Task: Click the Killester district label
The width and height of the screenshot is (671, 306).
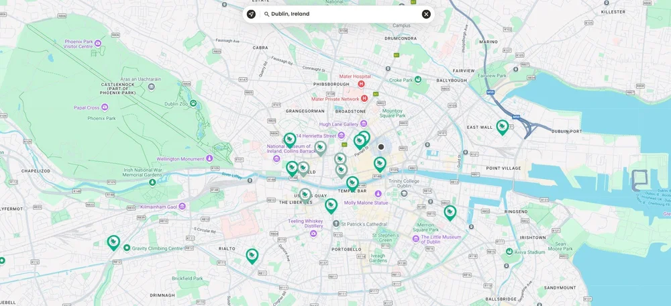Action: pos(613,12)
